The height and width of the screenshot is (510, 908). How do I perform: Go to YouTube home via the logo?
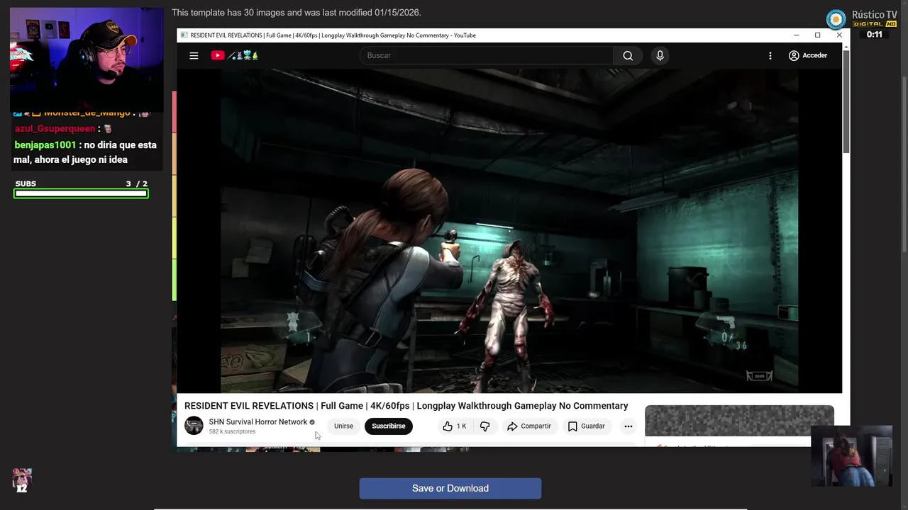234,55
